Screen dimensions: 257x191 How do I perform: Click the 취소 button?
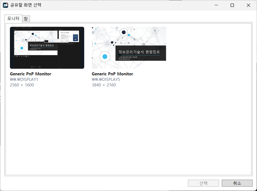click(x=237, y=183)
